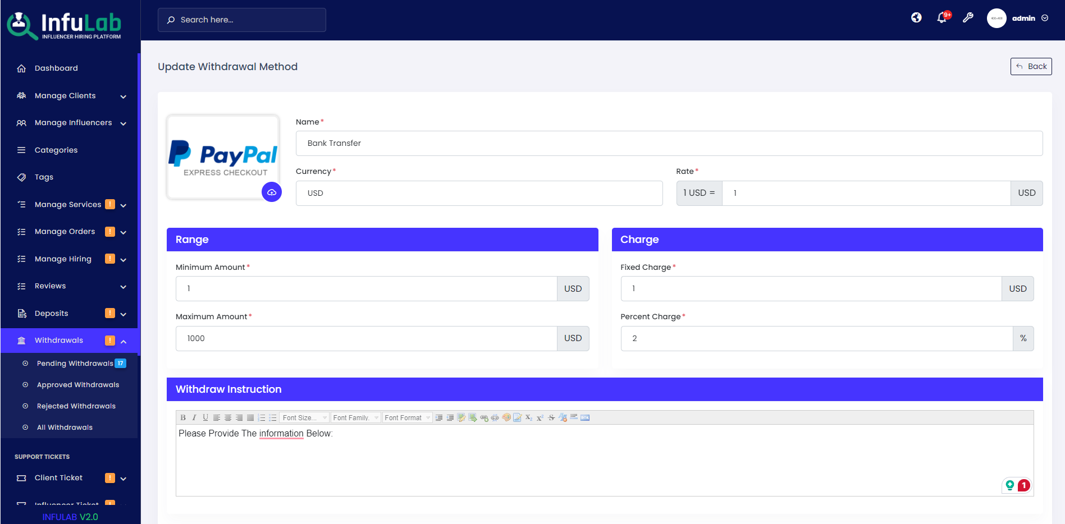This screenshot has width=1065, height=524.
Task: Apply italic formatting in the editor toolbar
Action: pyautogui.click(x=194, y=417)
